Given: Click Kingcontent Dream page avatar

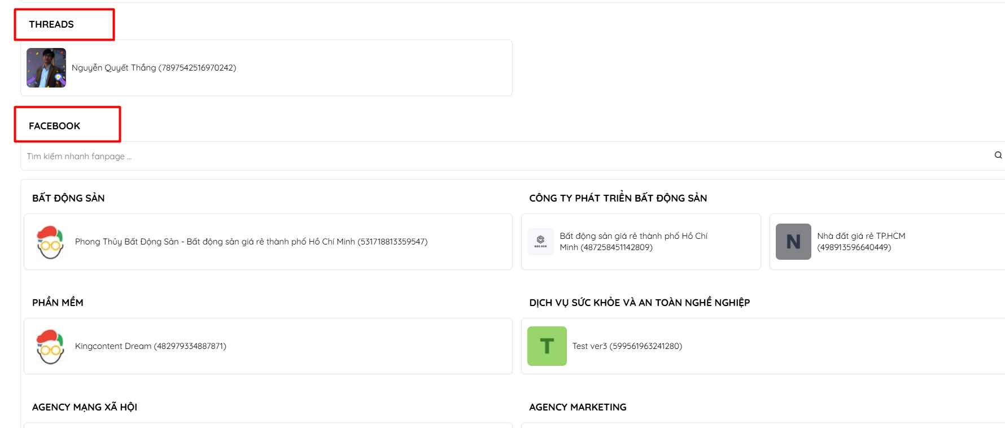Looking at the screenshot, I should 50,346.
